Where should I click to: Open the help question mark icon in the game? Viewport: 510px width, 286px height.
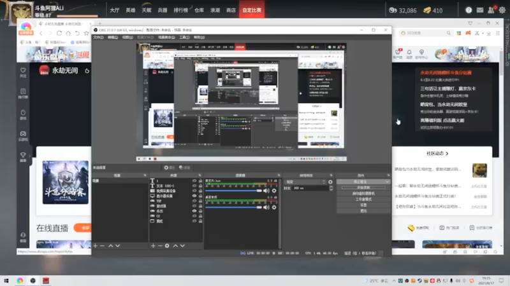click(469, 10)
